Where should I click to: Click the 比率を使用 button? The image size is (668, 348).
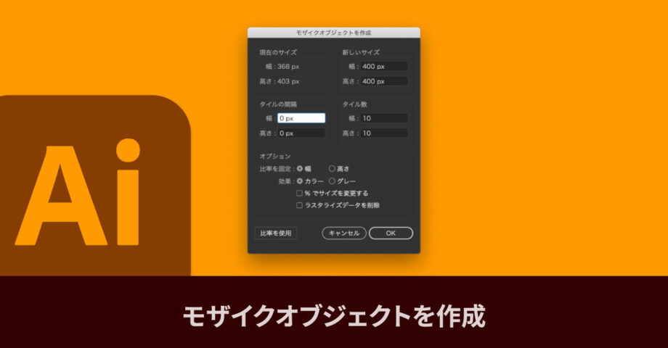(276, 233)
